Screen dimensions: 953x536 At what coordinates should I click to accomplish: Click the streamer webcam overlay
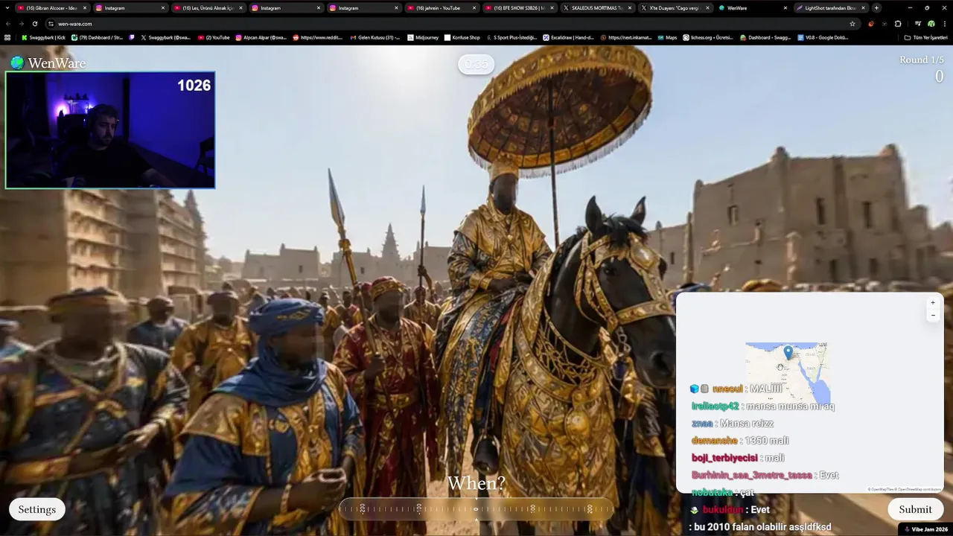(x=110, y=130)
